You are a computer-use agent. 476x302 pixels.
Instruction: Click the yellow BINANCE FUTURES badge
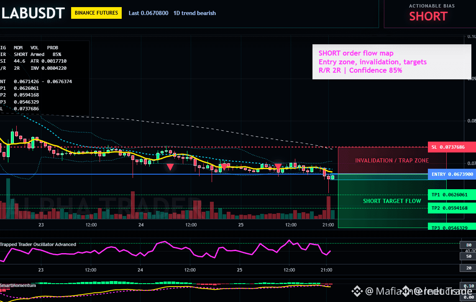point(96,13)
